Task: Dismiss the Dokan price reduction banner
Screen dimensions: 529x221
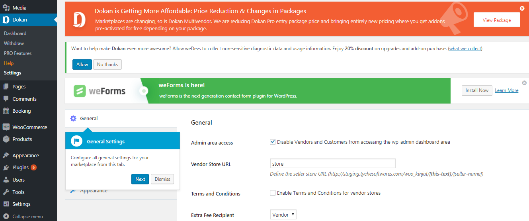Action: click(522, 8)
